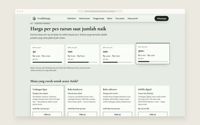Click the progress bar in the 200 card
Viewport: 200px width, 125px height.
coord(117,62)
